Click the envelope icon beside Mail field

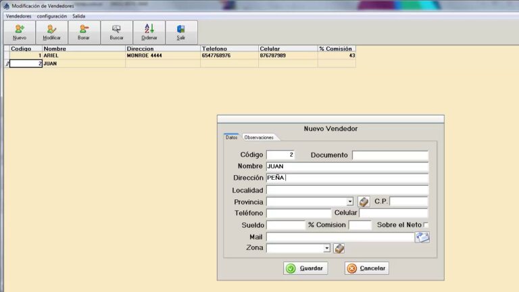coord(422,237)
